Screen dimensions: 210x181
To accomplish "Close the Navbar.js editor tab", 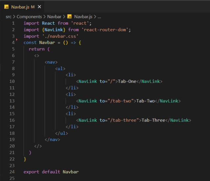I will click(x=40, y=7).
